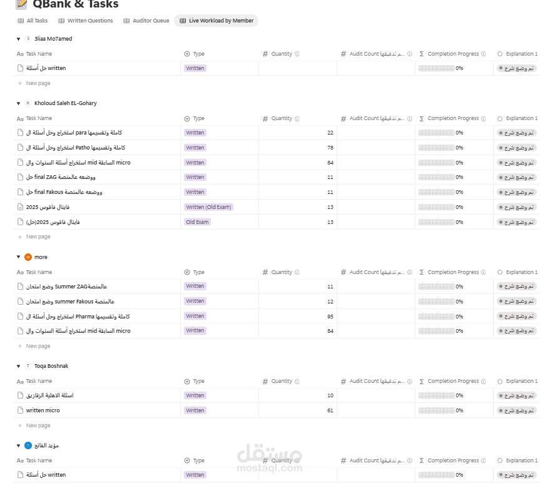Click the blue avatar beside مؤيد الفاتح
This screenshot has height=483, width=540.
(28, 446)
